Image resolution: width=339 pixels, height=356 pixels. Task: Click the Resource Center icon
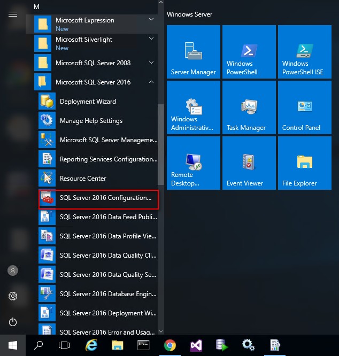(47, 178)
